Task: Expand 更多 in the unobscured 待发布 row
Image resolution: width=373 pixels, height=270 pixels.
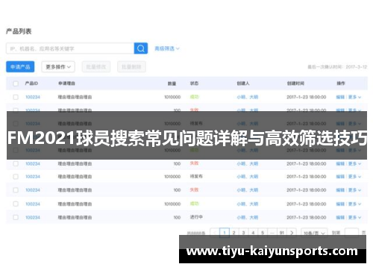Action: pos(354,177)
